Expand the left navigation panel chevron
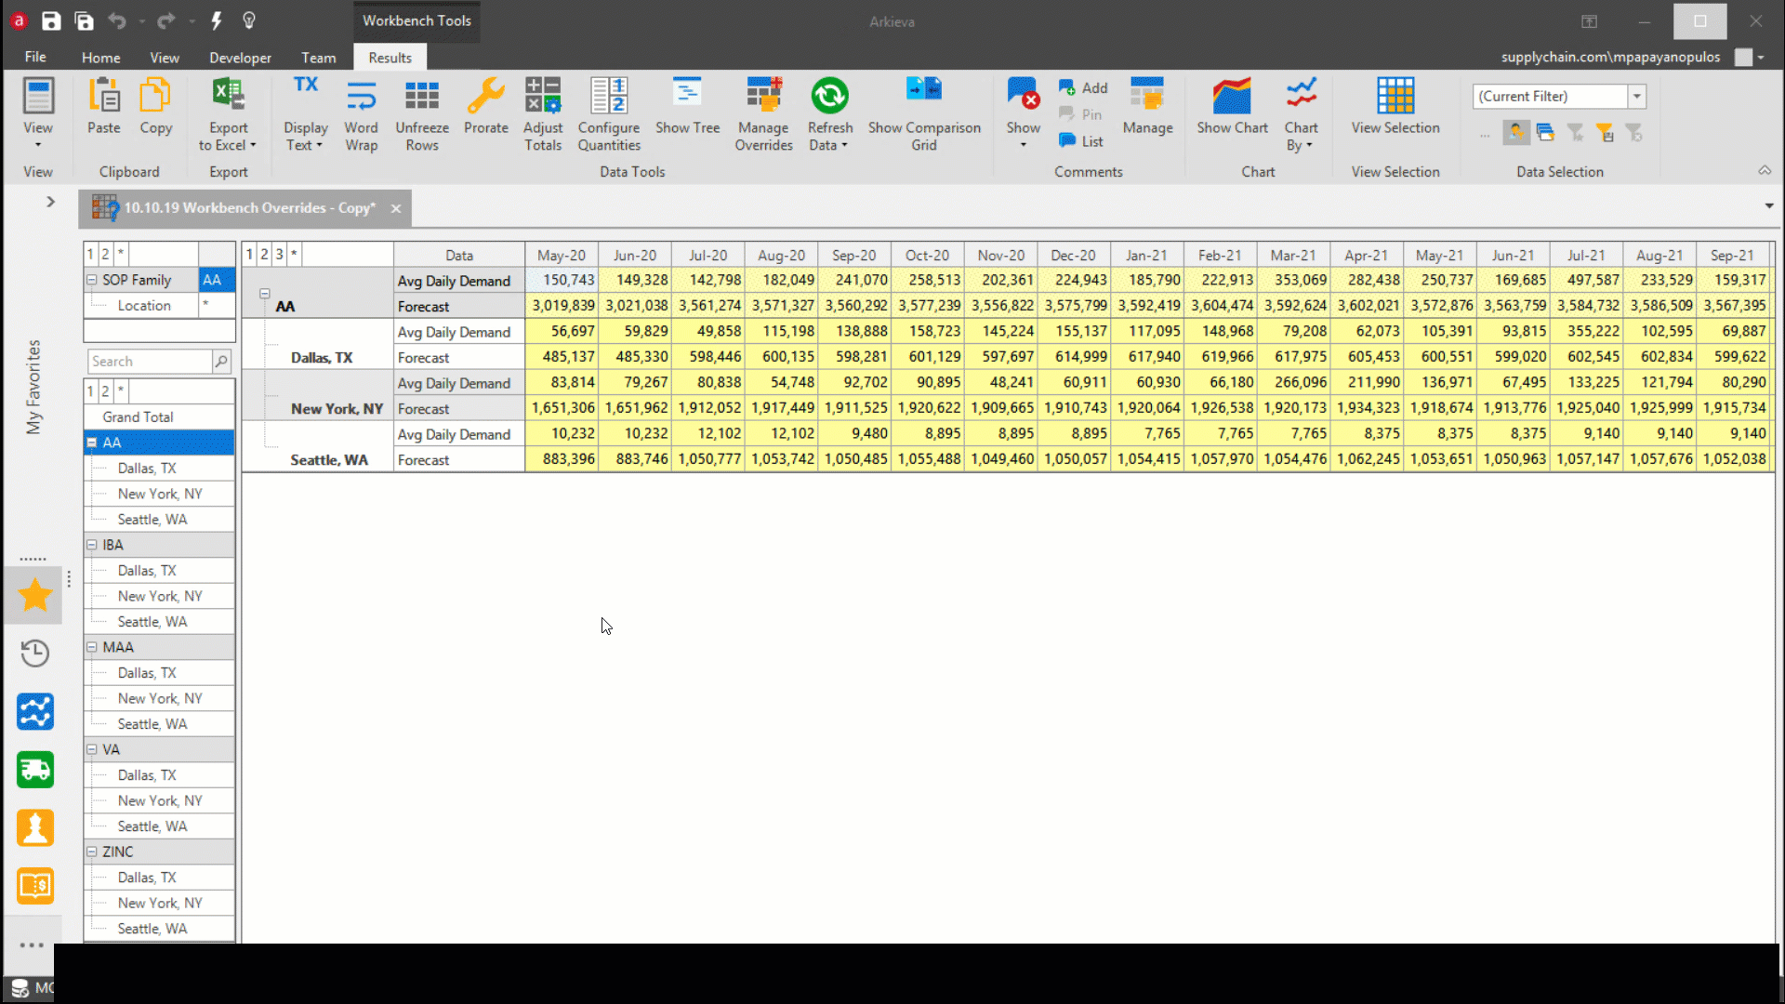 tap(50, 202)
